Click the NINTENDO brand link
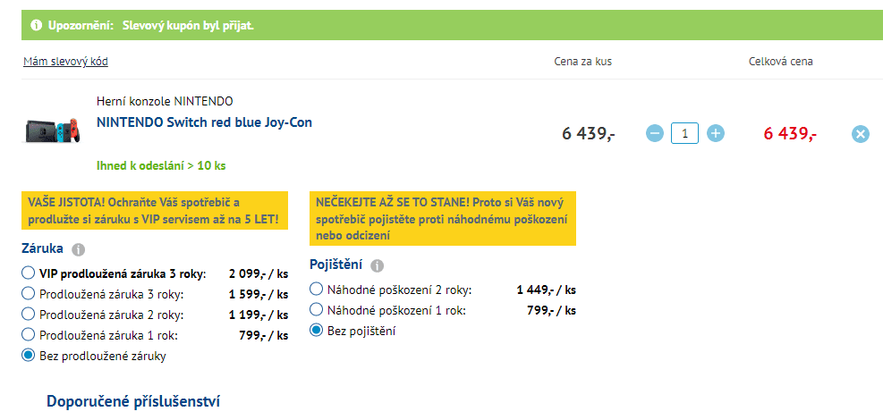The height and width of the screenshot is (420, 883). (x=203, y=101)
